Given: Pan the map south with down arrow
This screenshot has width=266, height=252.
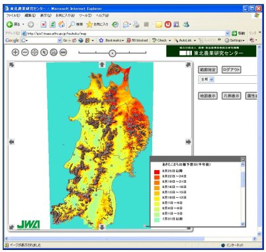Looking at the screenshot, I should (102, 227).
